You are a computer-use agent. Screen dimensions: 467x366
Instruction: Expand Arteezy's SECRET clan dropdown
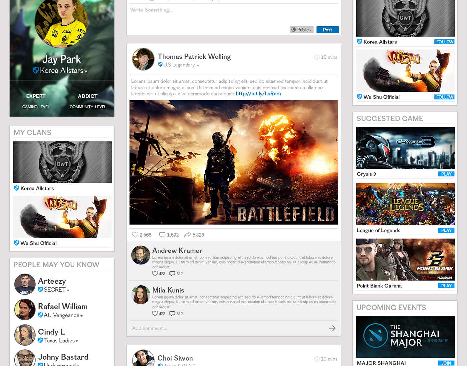click(x=68, y=291)
